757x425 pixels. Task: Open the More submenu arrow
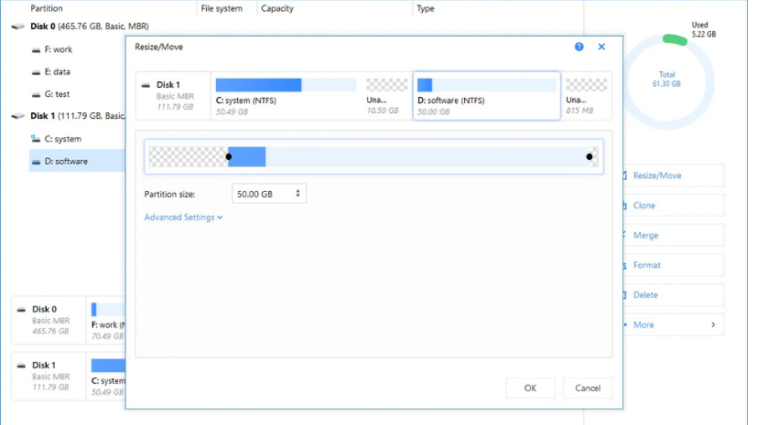click(713, 324)
